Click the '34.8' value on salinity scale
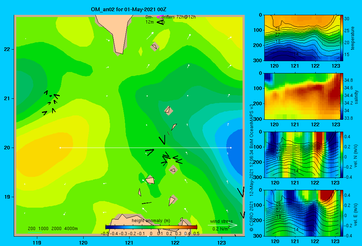This screenshot has width=362, height=246. (348, 80)
